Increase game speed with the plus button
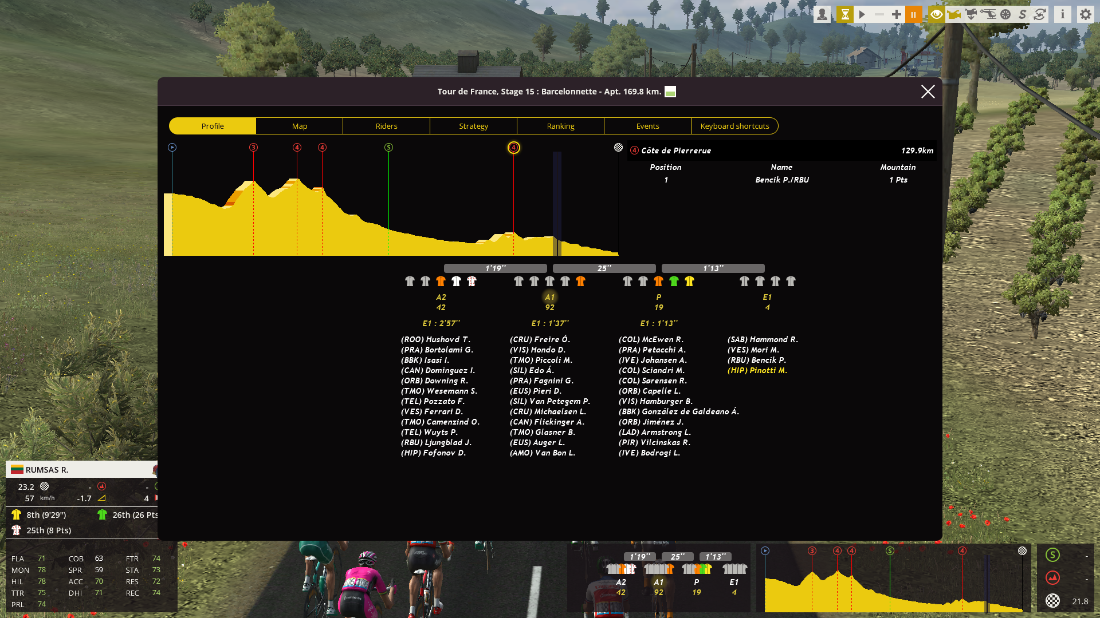This screenshot has width=1100, height=618. pos(896,14)
